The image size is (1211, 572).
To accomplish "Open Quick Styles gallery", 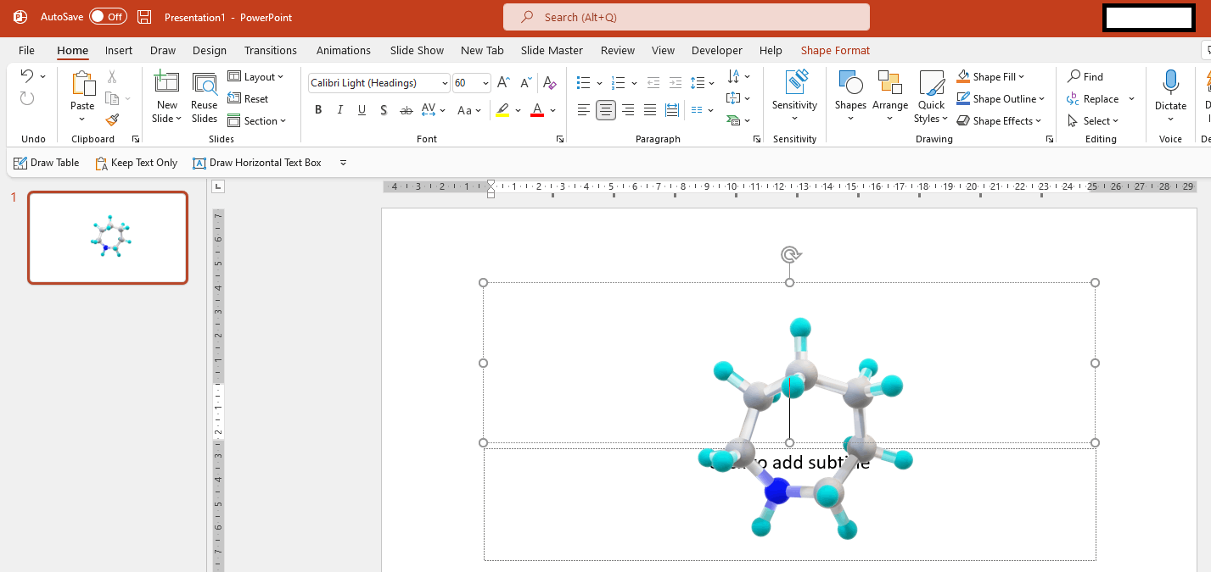I will point(931,97).
